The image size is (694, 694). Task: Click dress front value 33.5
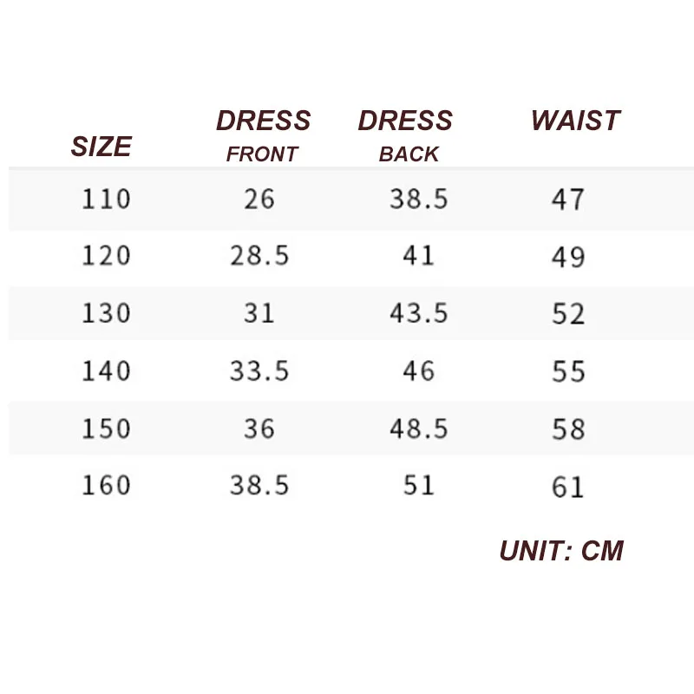(x=259, y=371)
